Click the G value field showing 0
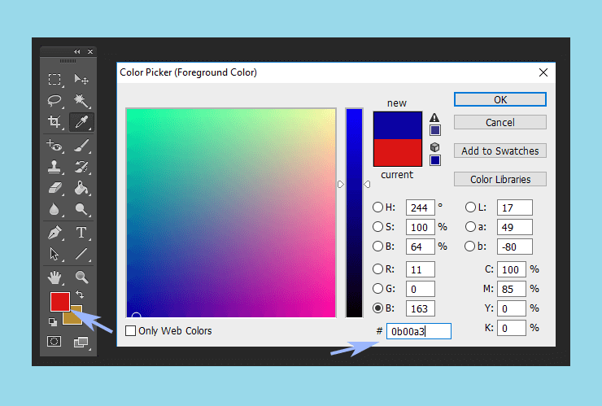 421,289
